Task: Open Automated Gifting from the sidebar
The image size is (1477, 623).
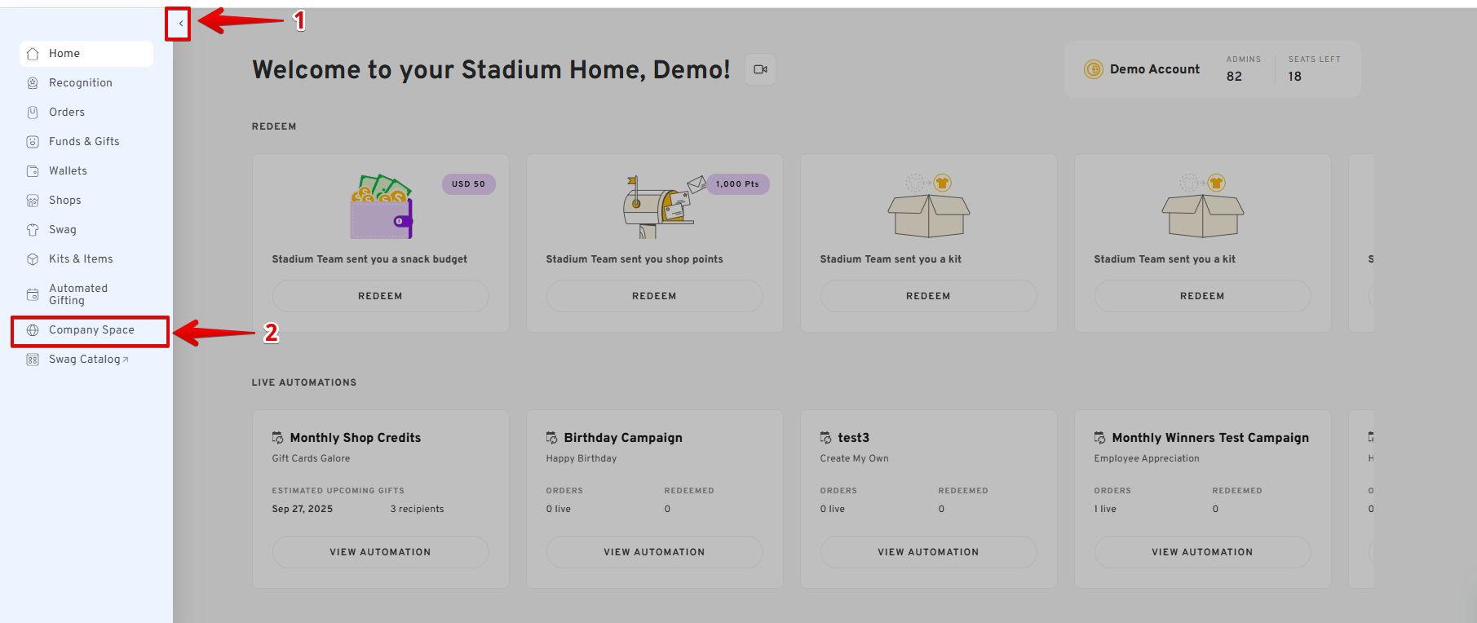Action: (78, 294)
